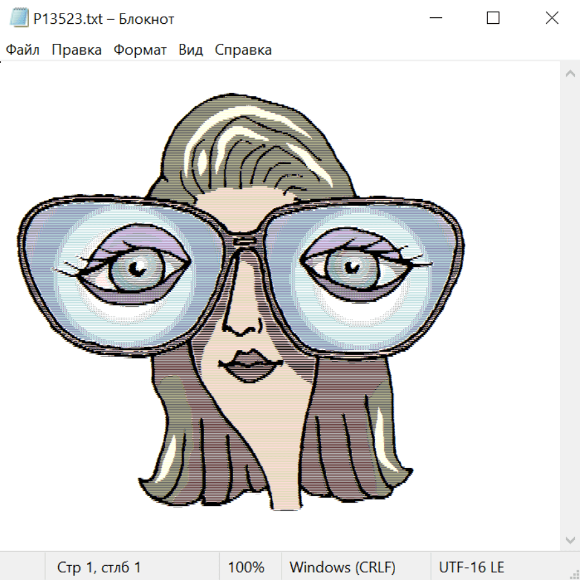Close the P13523.txt Notepad window
The image size is (580, 580).
coord(552,18)
